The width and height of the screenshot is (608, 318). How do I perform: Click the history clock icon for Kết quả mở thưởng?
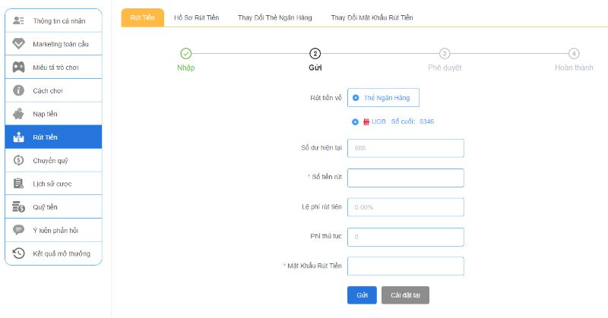click(x=18, y=253)
